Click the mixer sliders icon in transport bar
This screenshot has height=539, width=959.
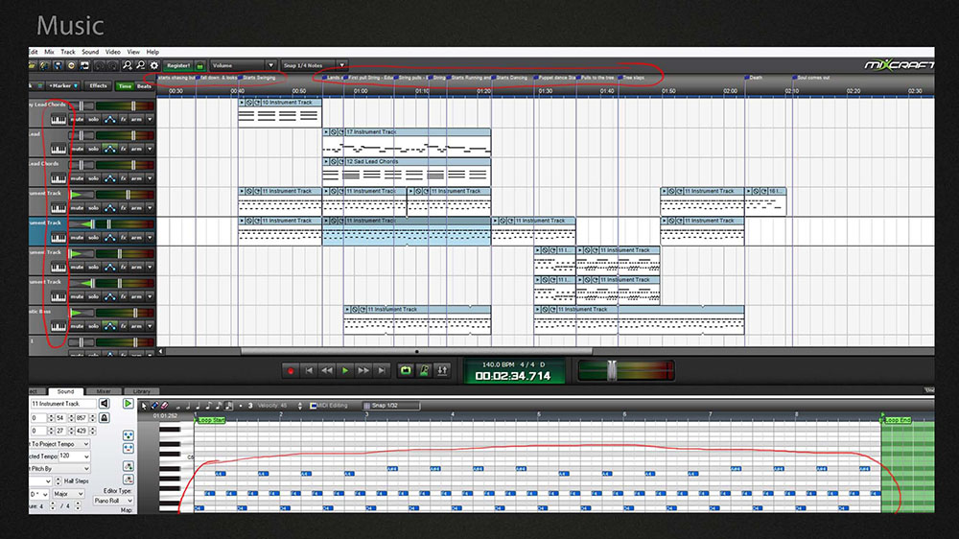point(442,371)
